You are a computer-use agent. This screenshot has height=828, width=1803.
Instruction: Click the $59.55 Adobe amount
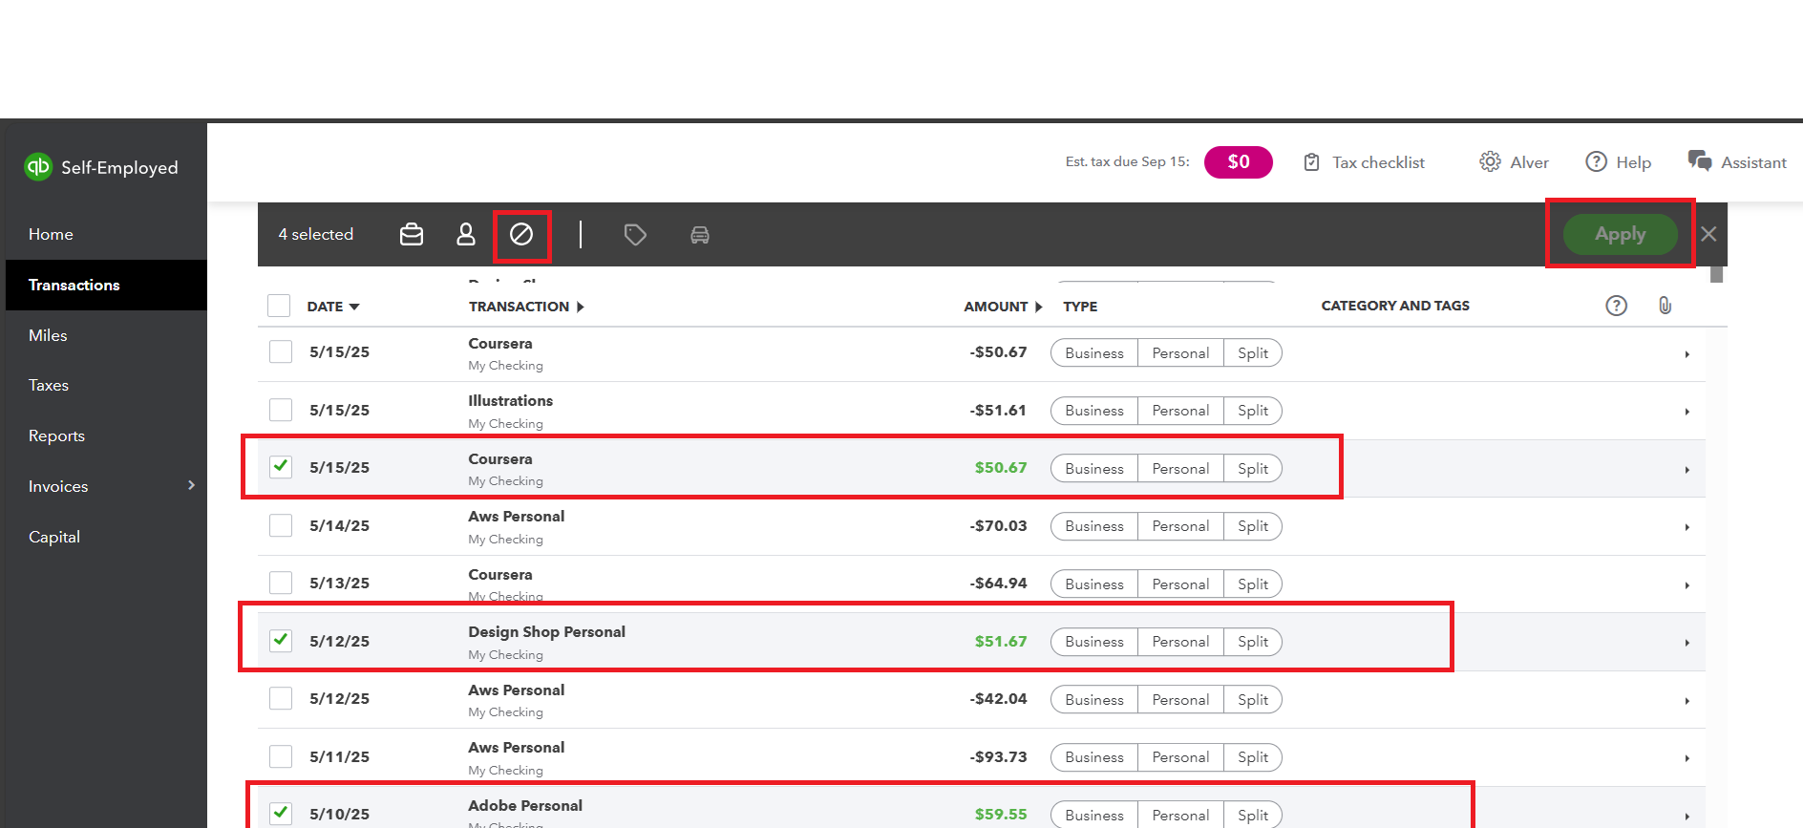pyautogui.click(x=1001, y=814)
